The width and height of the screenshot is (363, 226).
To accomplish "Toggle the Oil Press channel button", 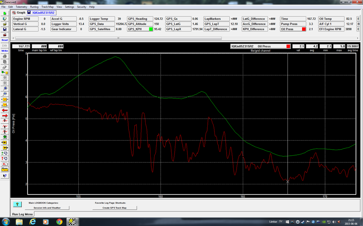I will coord(293,29).
